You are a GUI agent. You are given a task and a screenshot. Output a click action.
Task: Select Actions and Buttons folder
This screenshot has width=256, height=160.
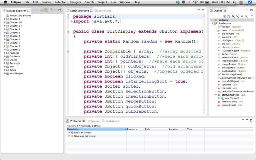[19, 15]
